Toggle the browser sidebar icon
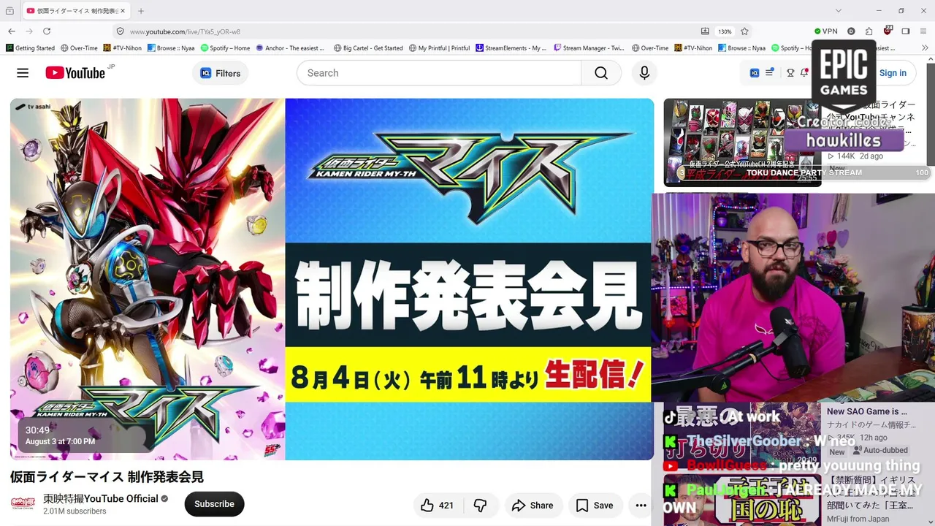 click(x=905, y=31)
